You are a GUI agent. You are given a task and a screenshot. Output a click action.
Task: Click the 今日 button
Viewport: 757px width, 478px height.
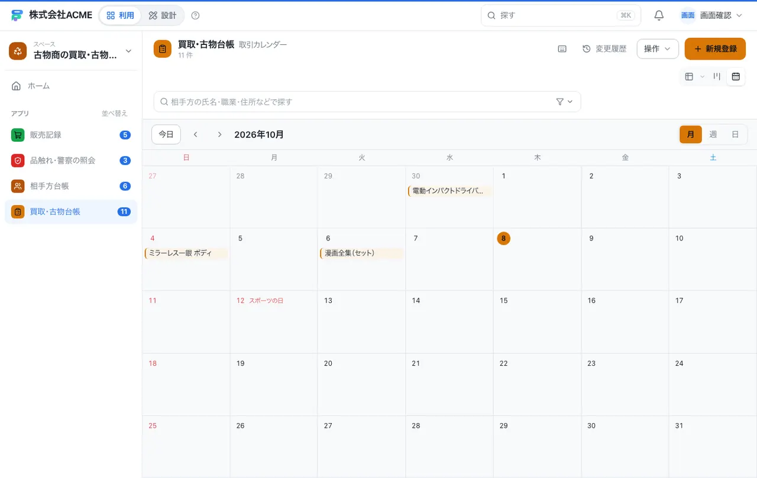click(x=166, y=135)
